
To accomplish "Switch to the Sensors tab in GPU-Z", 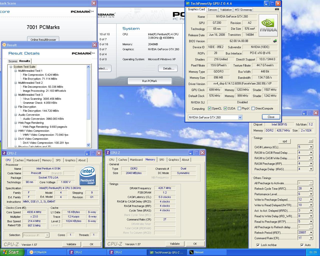I will coord(212,10).
